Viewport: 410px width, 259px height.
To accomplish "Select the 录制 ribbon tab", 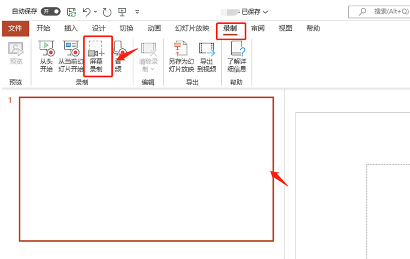I will (x=230, y=28).
